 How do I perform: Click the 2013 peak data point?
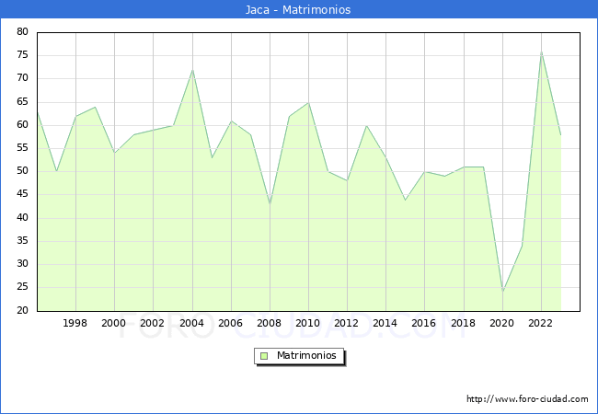[x=366, y=125]
